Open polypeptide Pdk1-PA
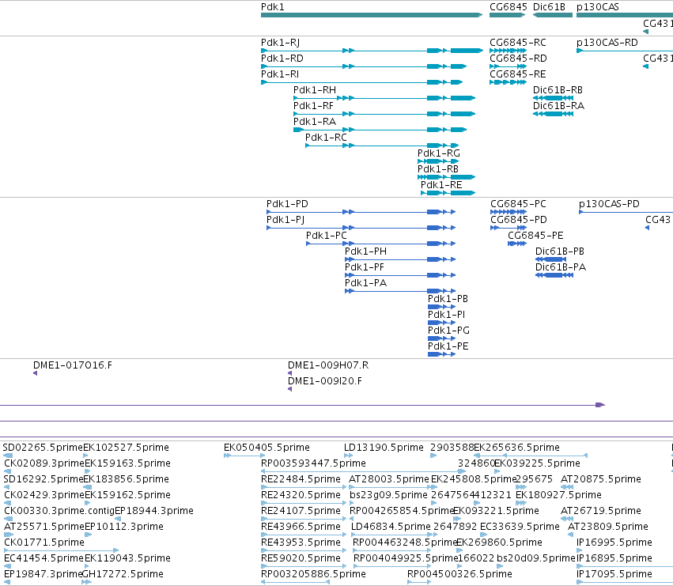 pyautogui.click(x=365, y=283)
